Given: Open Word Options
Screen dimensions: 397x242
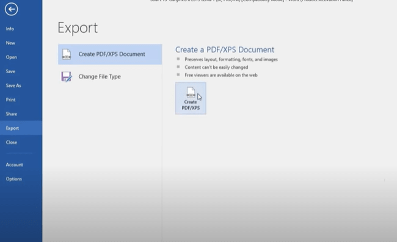Looking at the screenshot, I should tap(13, 179).
